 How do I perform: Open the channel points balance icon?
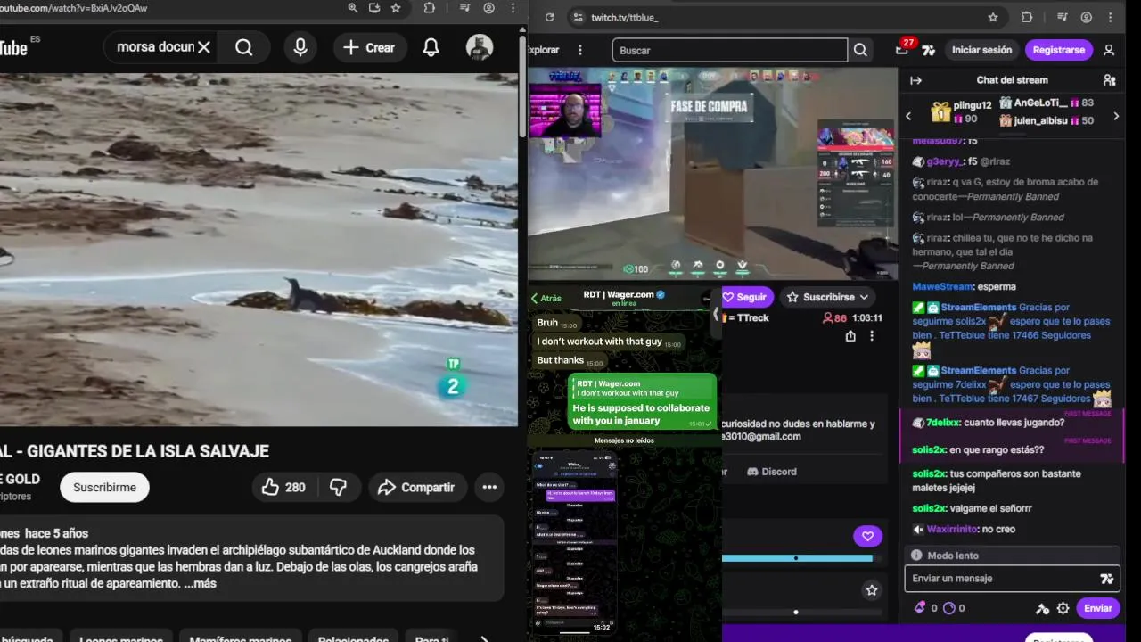[x=948, y=608]
